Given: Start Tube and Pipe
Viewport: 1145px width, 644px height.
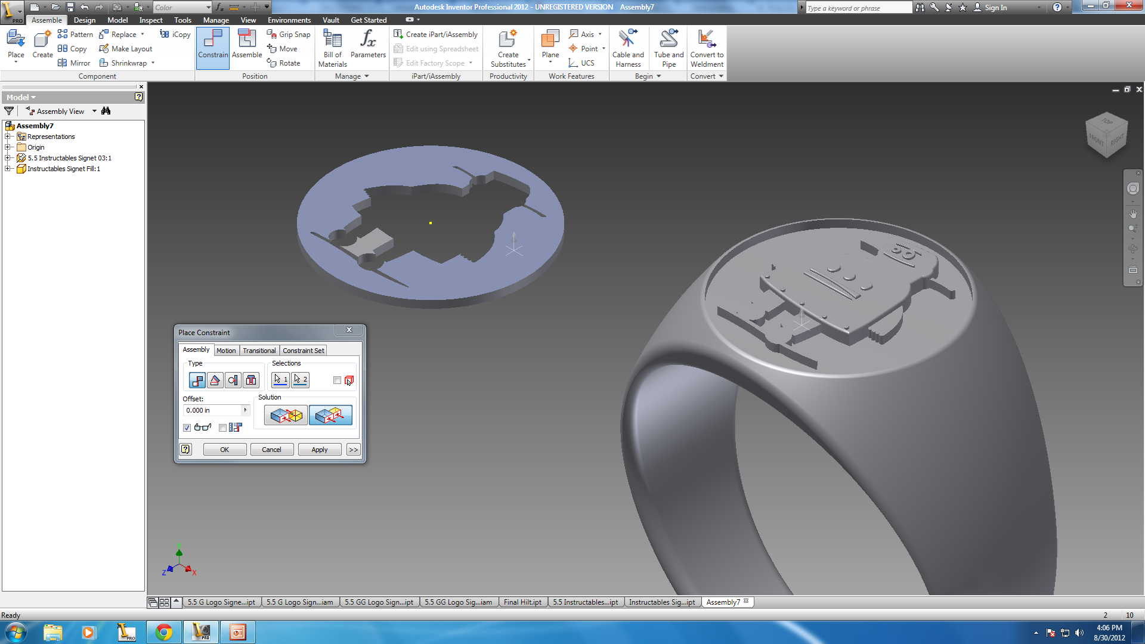Looking at the screenshot, I should pyautogui.click(x=669, y=48).
